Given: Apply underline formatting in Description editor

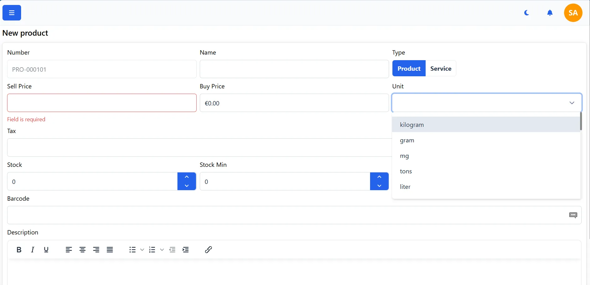Looking at the screenshot, I should [x=46, y=250].
